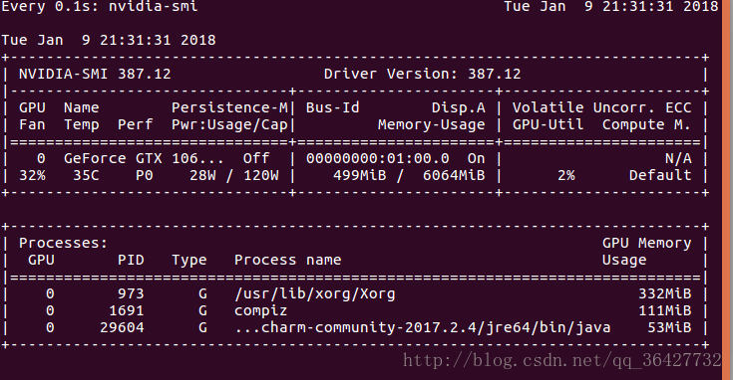Click the persistence mode value 'Off'

point(256,158)
